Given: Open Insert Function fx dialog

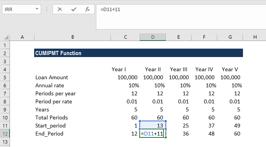Looking at the screenshot, I should click(88, 9).
